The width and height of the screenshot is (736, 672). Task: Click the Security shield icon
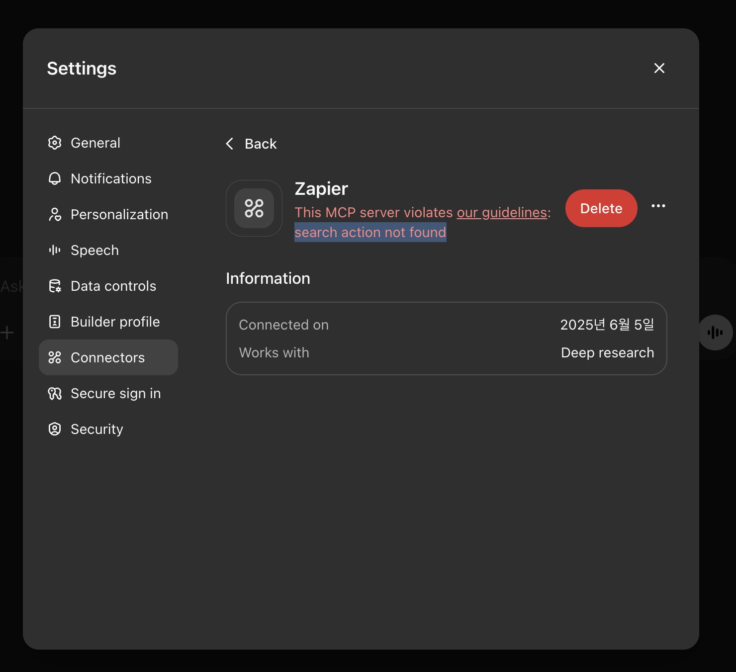55,429
